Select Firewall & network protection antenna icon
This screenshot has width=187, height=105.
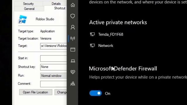click(73, 38)
